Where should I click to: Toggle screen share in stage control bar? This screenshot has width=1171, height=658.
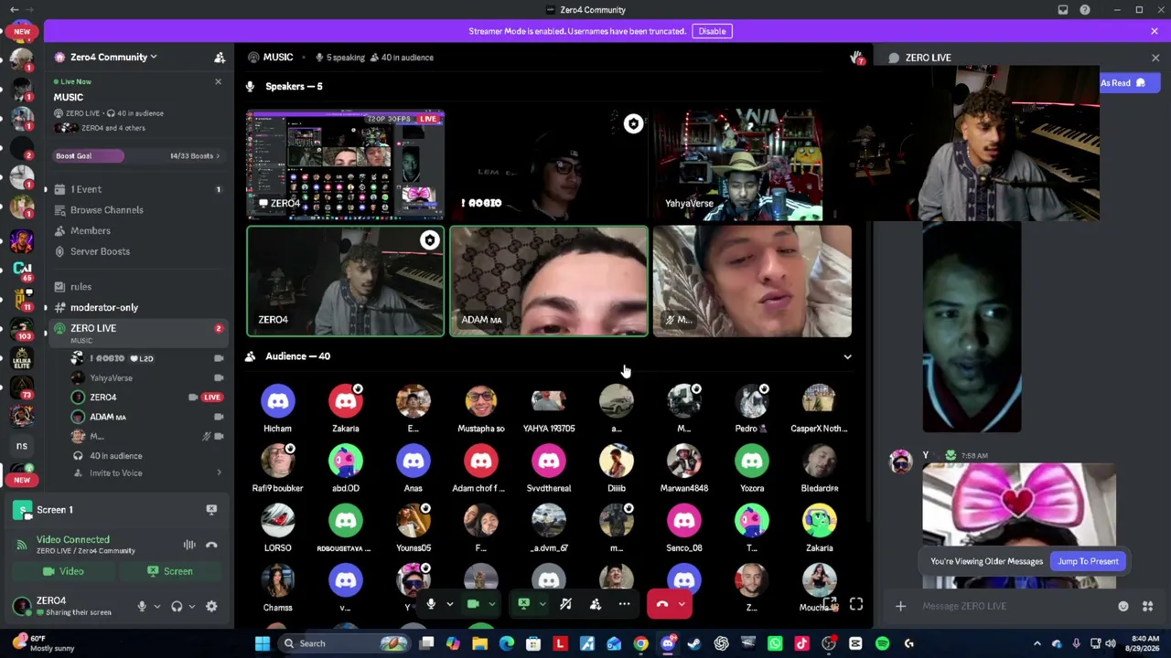pos(523,604)
